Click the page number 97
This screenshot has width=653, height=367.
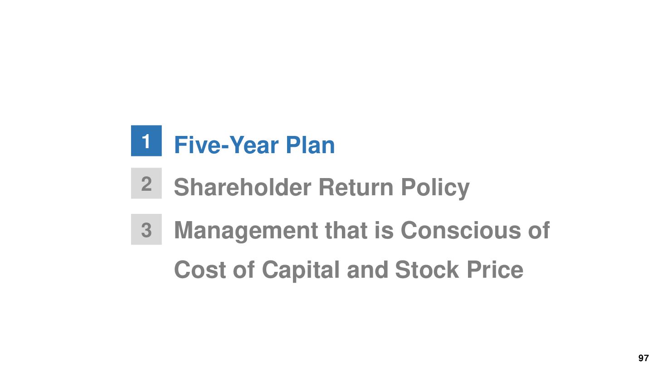coord(643,358)
